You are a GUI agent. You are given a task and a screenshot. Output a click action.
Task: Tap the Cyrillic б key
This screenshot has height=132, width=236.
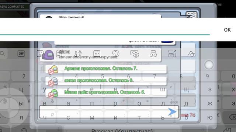[186, 118]
